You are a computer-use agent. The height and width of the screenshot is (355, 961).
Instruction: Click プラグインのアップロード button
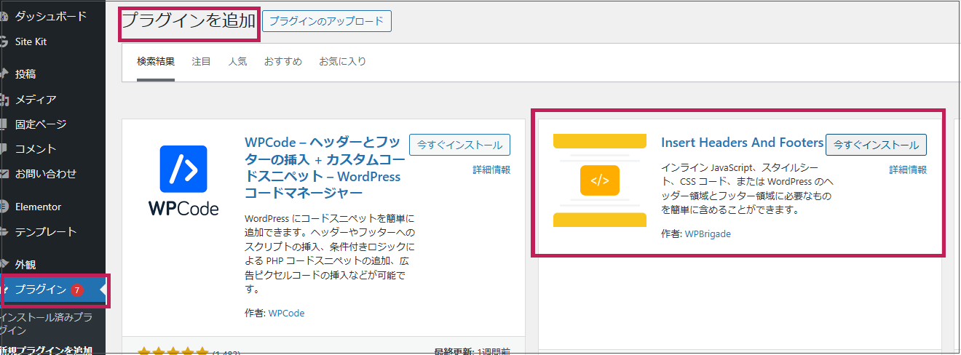click(326, 21)
